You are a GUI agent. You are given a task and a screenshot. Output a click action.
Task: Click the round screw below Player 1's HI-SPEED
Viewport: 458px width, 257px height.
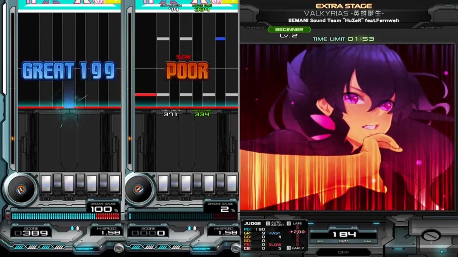pos(119,247)
